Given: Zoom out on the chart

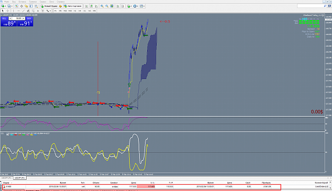Looking at the screenshot, I should point(107,6).
